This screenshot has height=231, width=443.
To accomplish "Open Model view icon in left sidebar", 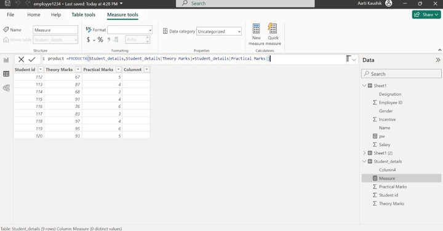I will point(6,88).
